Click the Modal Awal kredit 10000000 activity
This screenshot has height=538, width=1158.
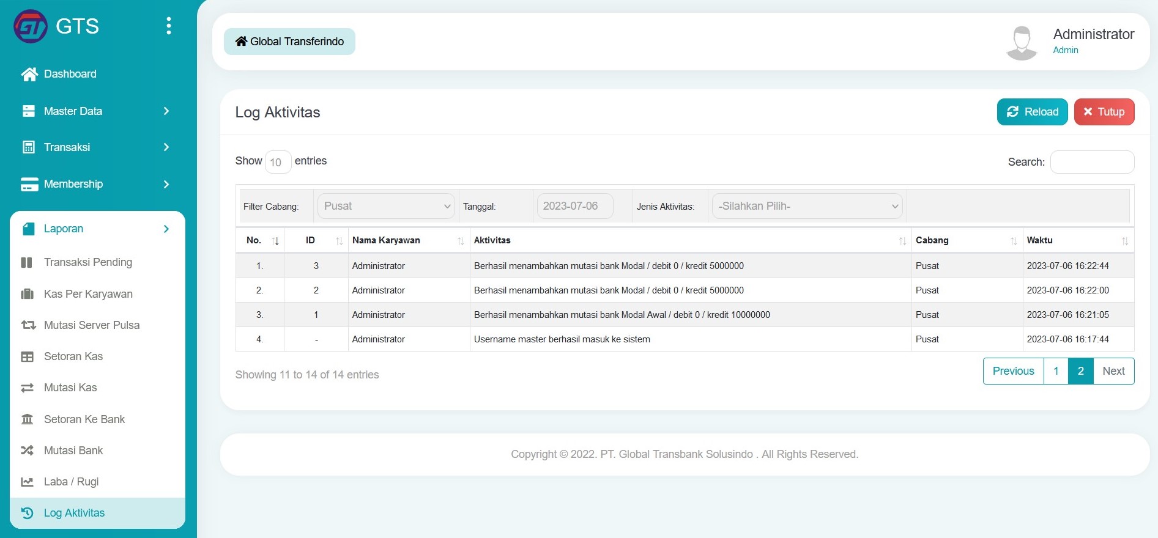(622, 315)
